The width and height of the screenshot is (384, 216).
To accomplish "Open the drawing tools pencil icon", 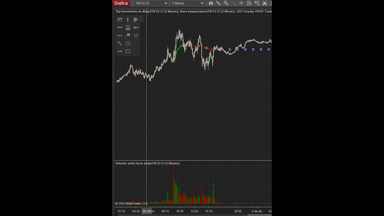I will 218,3.
